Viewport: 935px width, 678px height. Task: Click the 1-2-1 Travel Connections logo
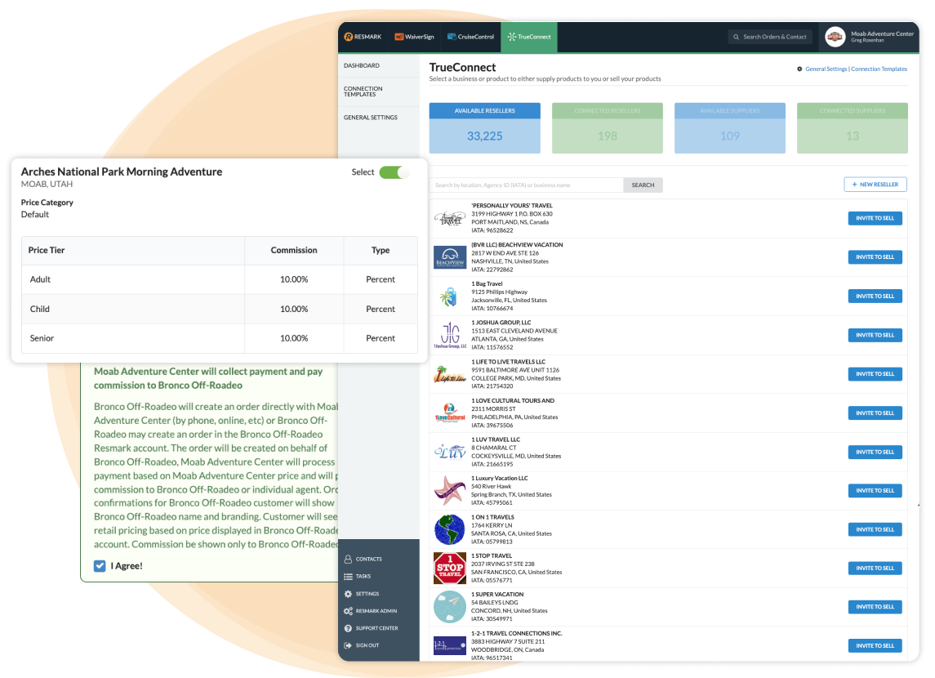click(450, 646)
